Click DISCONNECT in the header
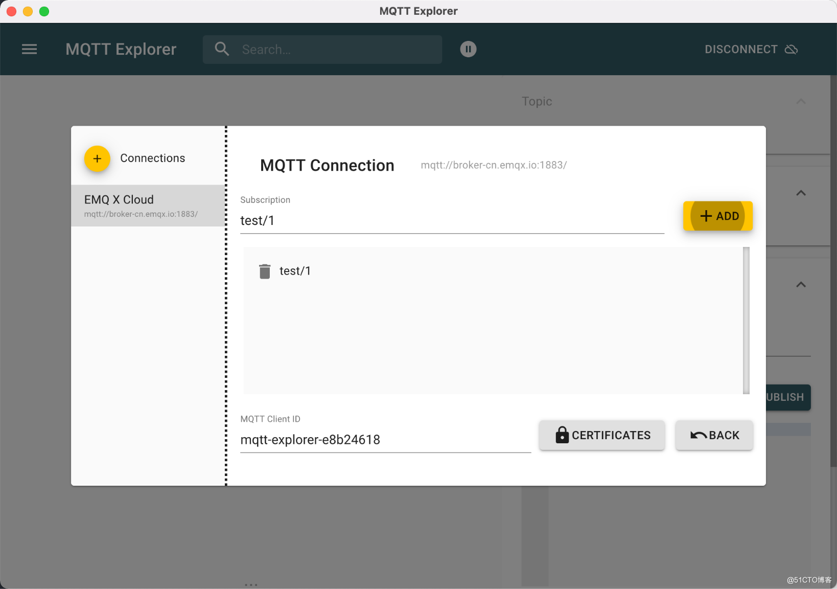 pyautogui.click(x=751, y=49)
